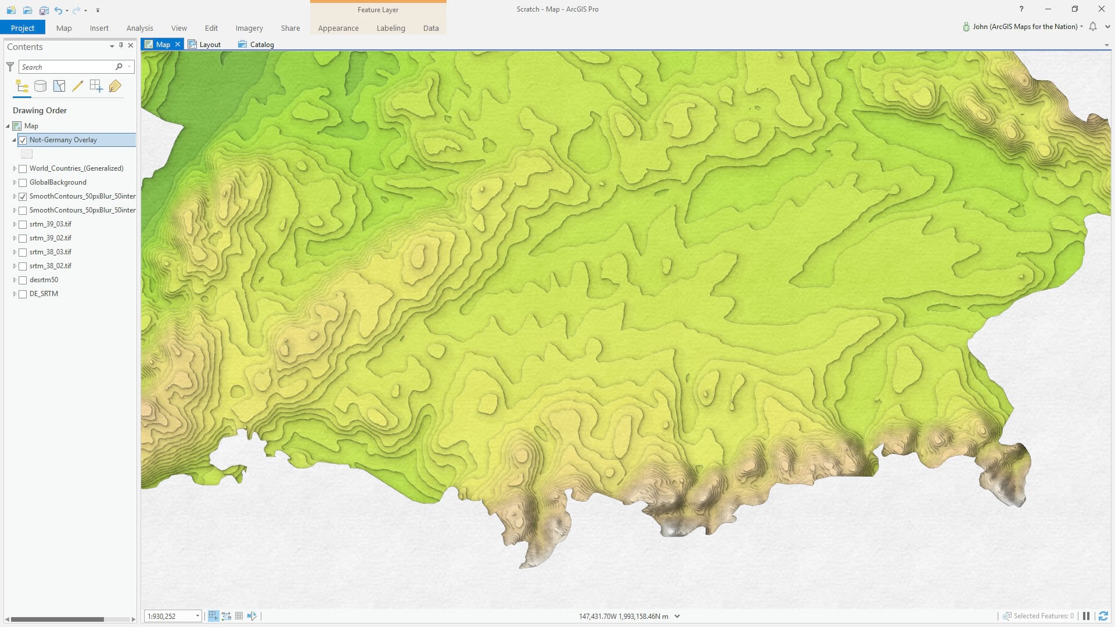The width and height of the screenshot is (1115, 627).
Task: Click the refresh map button
Action: (1103, 616)
